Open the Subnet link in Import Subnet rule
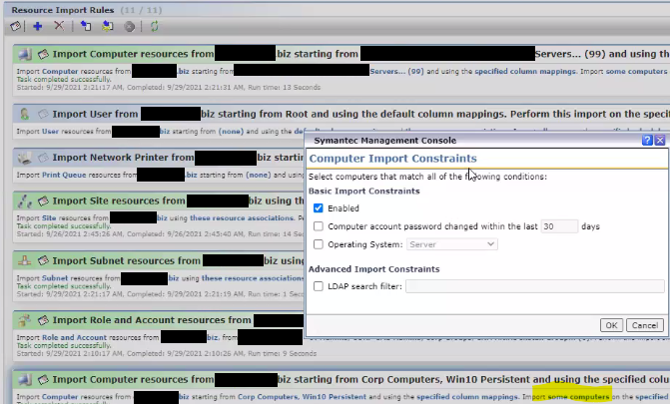Image resolution: width=670 pixels, height=404 pixels. [55, 278]
